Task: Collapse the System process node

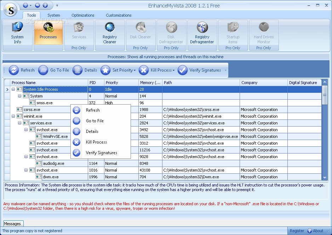Action: click(19, 96)
